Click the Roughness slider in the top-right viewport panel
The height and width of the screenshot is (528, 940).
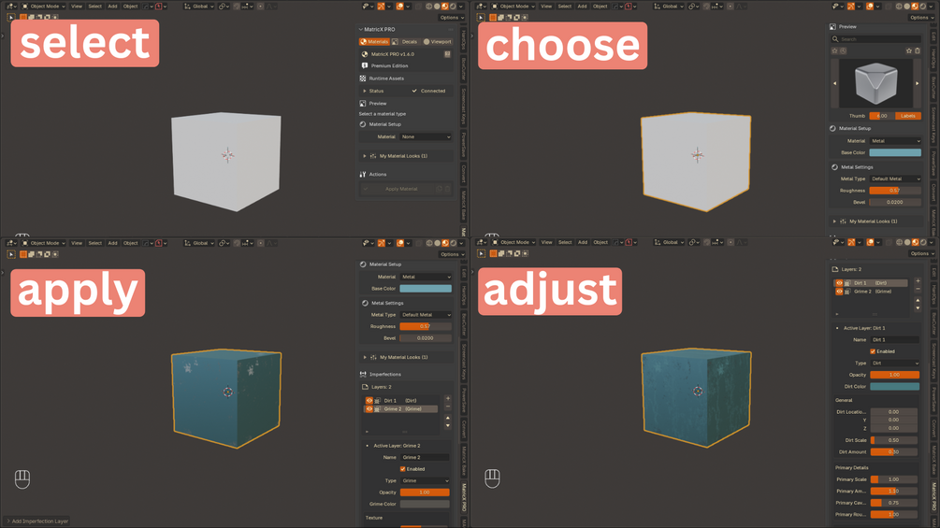coord(895,191)
